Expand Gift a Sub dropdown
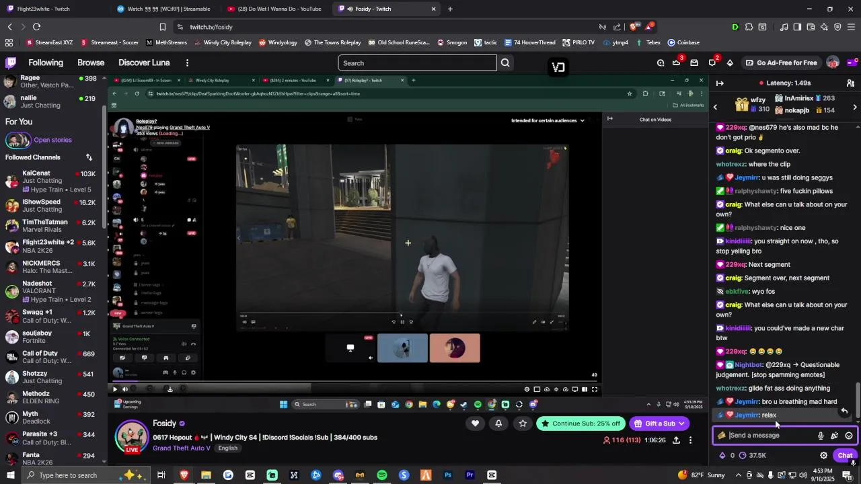This screenshot has height=484, width=861. coord(681,424)
